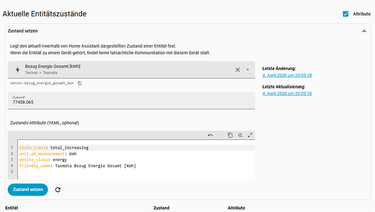Click the Zustand setzen button
This screenshot has width=375, height=212.
[28, 190]
